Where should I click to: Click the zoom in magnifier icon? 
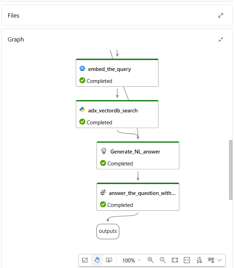151,260
